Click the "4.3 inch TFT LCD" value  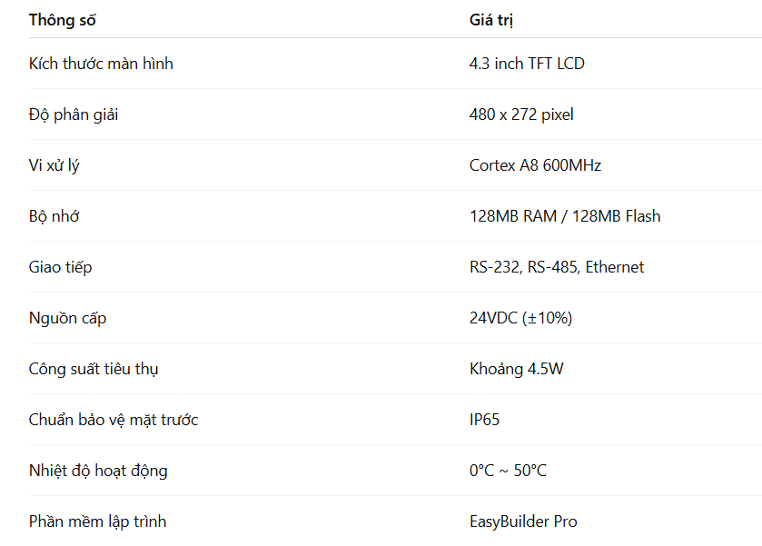(527, 64)
